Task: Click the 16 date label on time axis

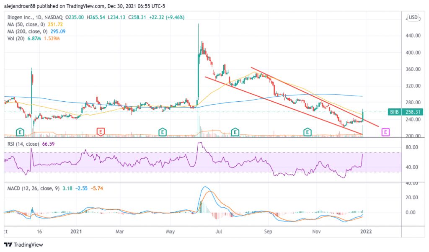Action: [39, 231]
